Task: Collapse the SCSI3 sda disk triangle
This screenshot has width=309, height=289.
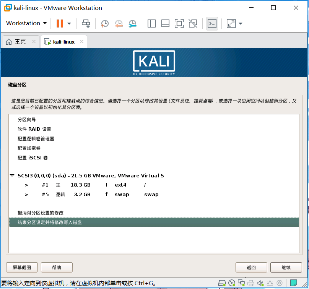Action: click(x=12, y=175)
